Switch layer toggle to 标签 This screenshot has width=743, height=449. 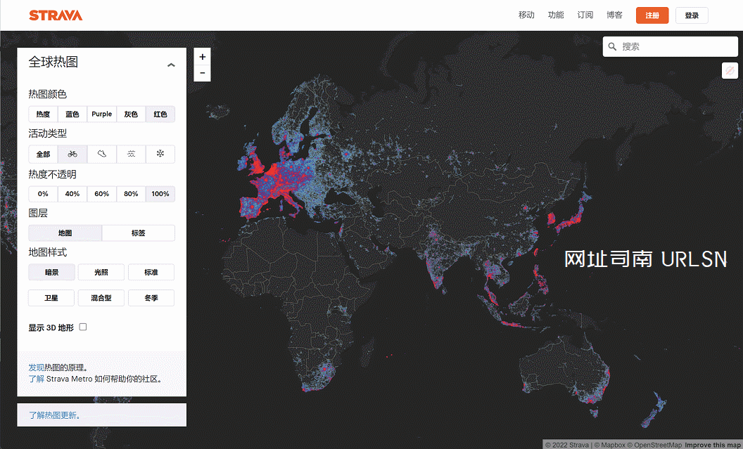coord(139,233)
